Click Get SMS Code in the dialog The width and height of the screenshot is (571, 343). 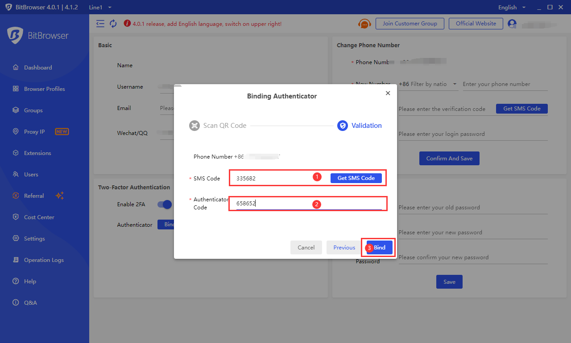click(x=356, y=178)
